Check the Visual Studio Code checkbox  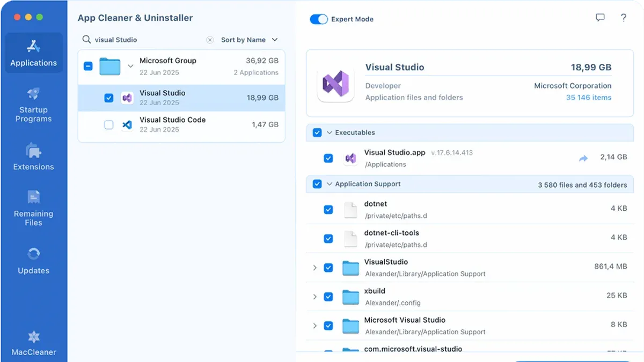pyautogui.click(x=109, y=124)
